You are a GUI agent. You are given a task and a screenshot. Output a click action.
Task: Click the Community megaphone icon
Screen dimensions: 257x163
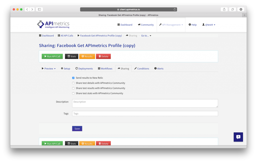pyautogui.click(x=139, y=25)
